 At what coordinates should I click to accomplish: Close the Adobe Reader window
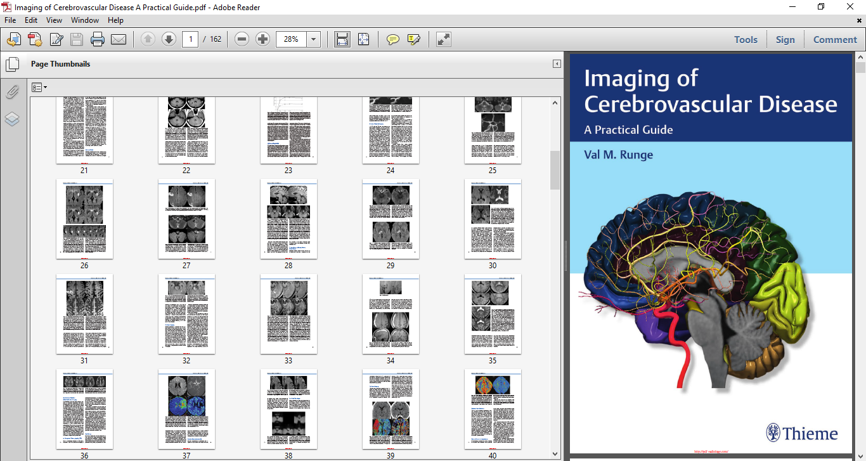[x=851, y=7]
